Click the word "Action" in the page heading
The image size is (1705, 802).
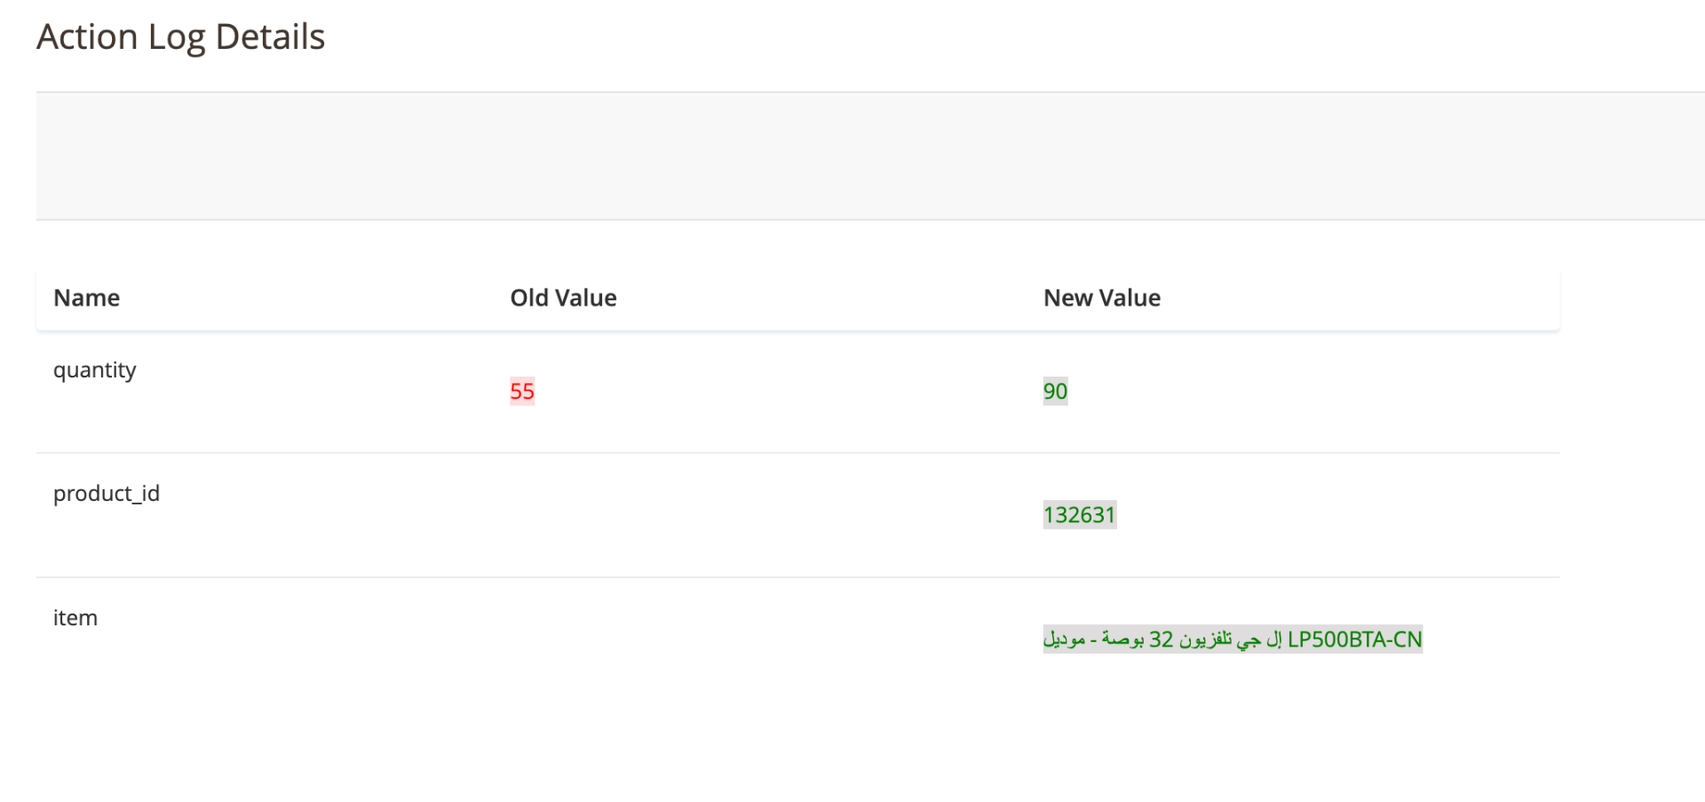(x=87, y=37)
